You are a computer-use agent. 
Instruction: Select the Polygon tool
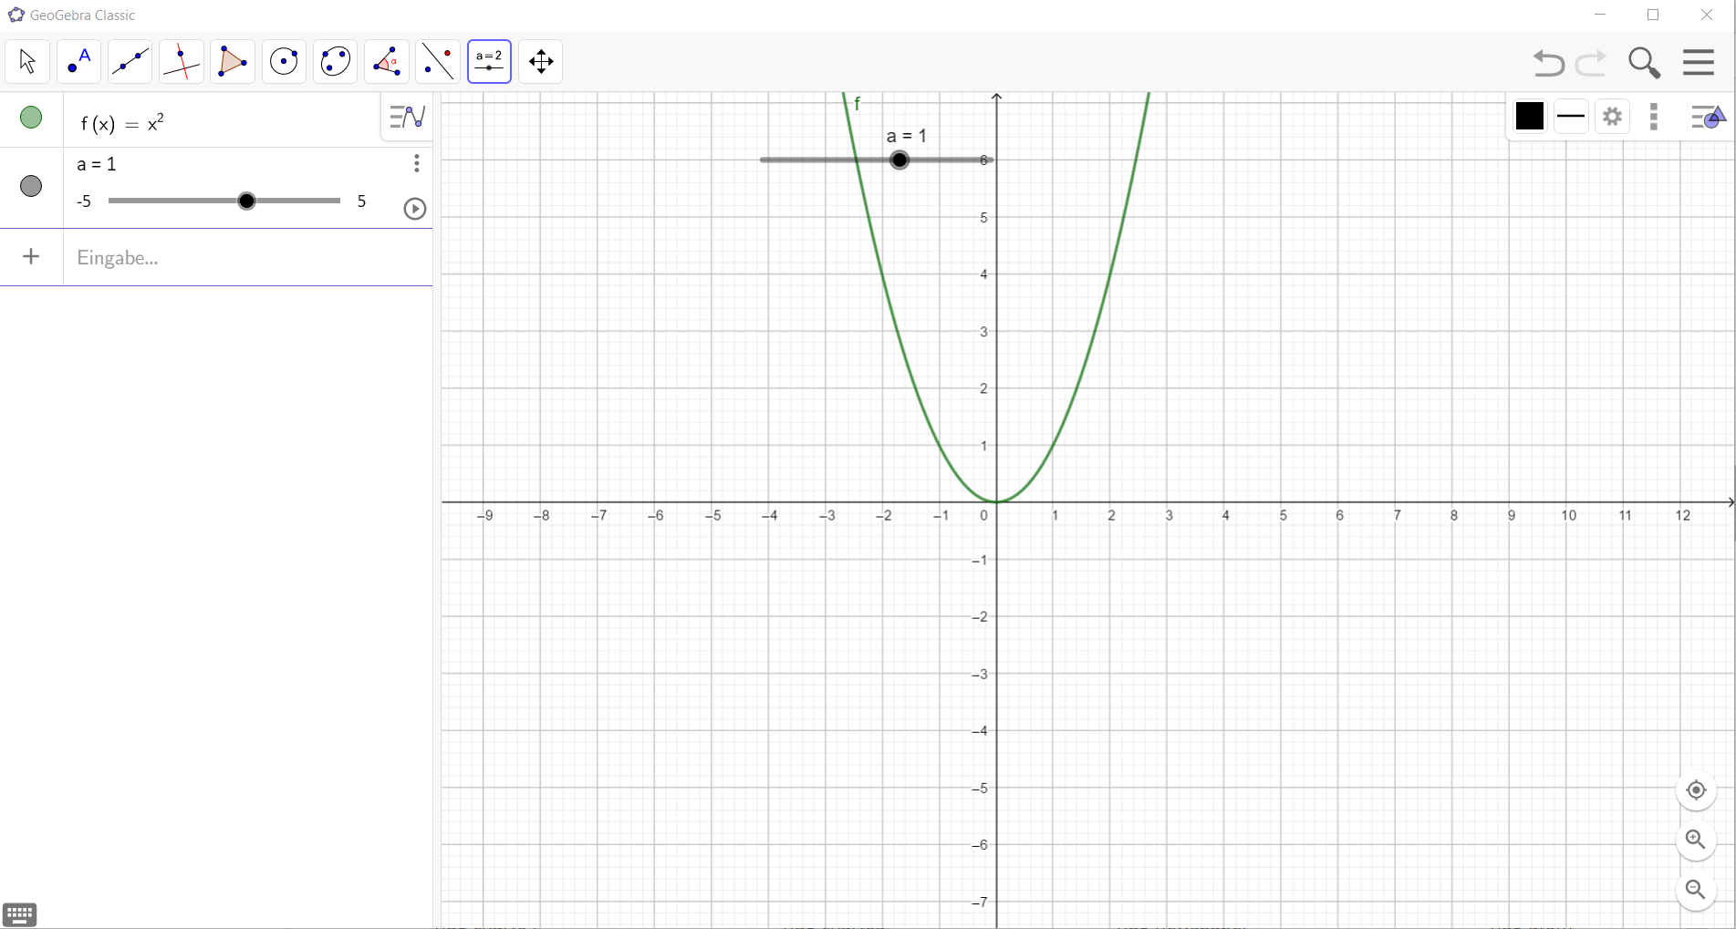[x=233, y=62]
